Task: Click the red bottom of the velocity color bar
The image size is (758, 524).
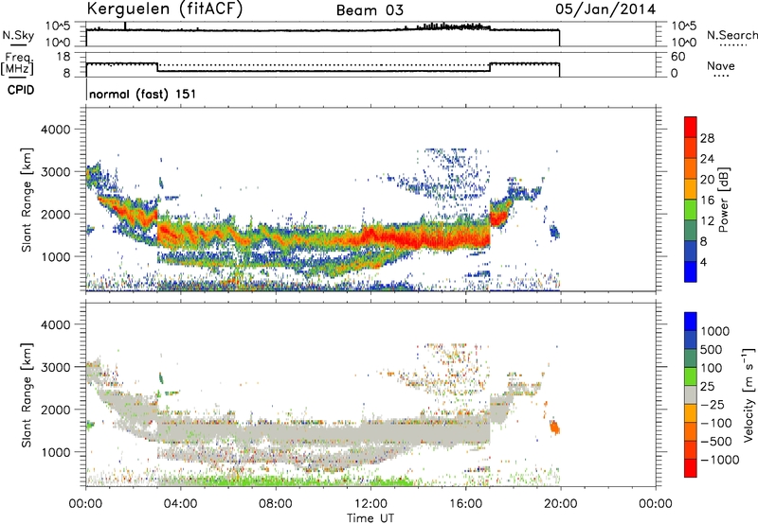Action: (x=691, y=468)
